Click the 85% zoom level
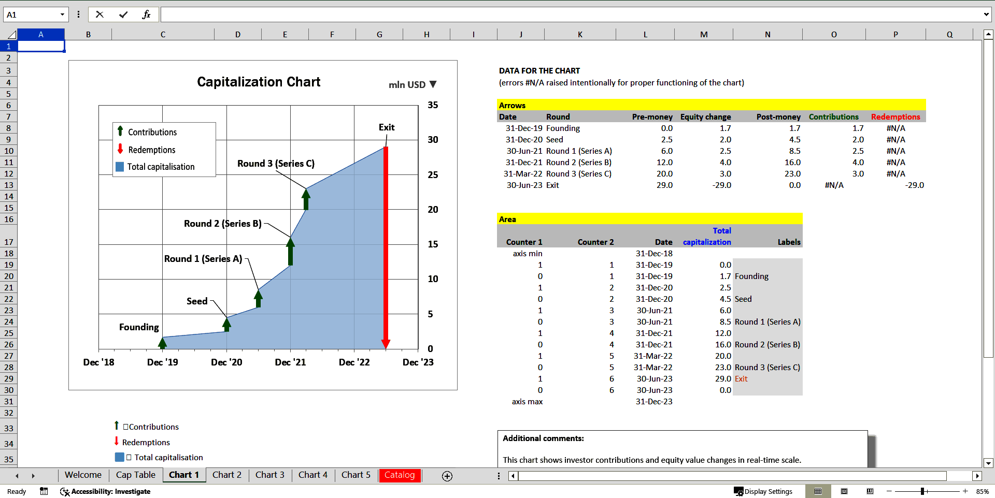995x498 pixels. click(982, 491)
